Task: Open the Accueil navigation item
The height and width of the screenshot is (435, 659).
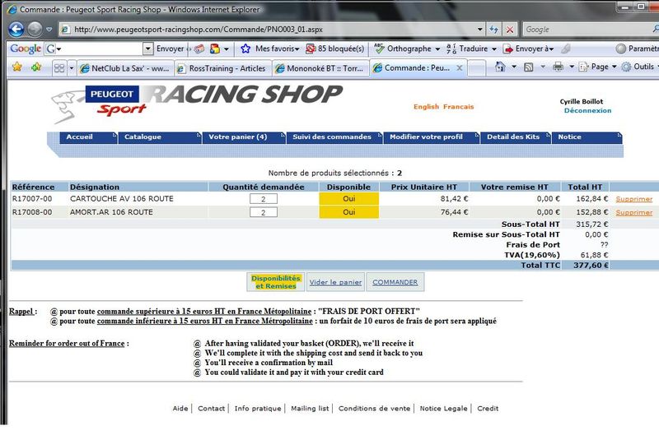Action: click(88, 137)
